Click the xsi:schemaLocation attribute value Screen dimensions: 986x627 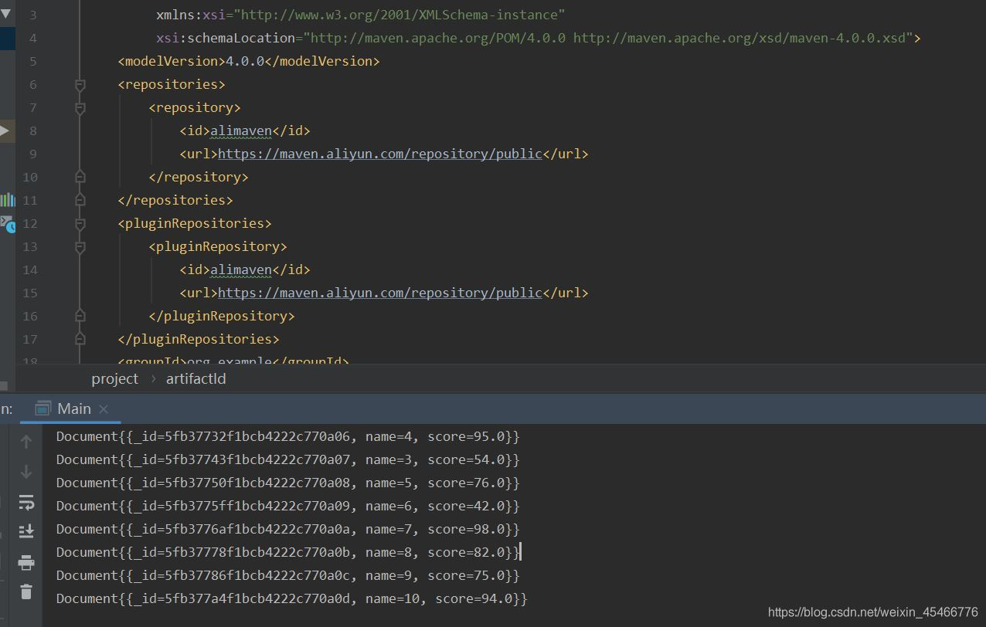[608, 38]
